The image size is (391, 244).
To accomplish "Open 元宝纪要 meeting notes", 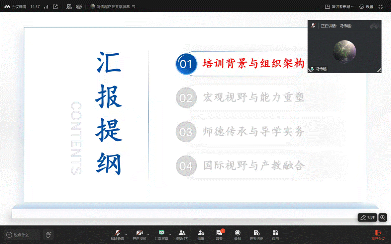I will pyautogui.click(x=256, y=235).
